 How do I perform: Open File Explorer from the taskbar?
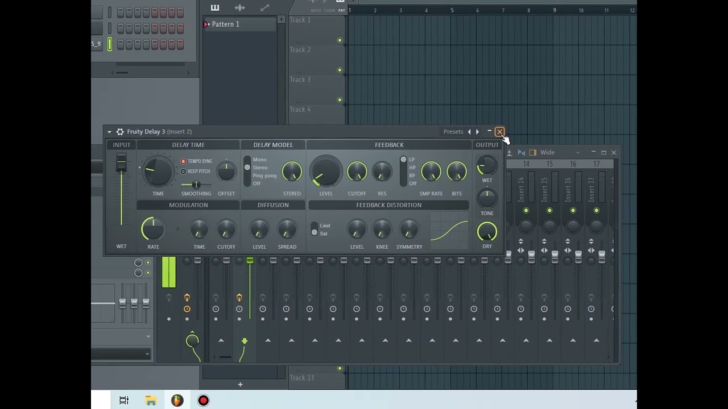[x=151, y=400]
